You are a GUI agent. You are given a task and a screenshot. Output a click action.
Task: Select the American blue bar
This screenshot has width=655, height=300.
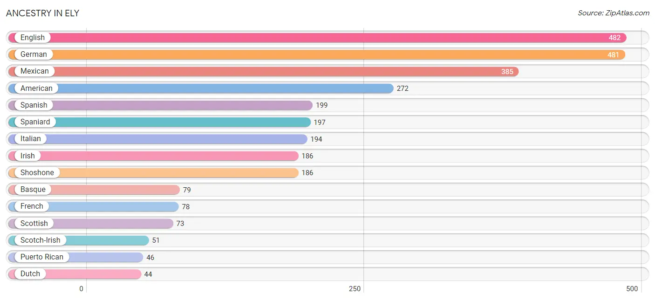click(201, 89)
